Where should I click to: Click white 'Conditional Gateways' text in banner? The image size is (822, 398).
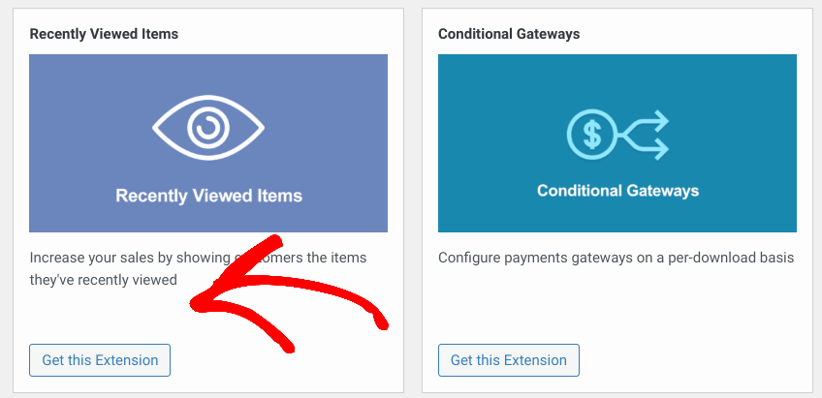617,190
